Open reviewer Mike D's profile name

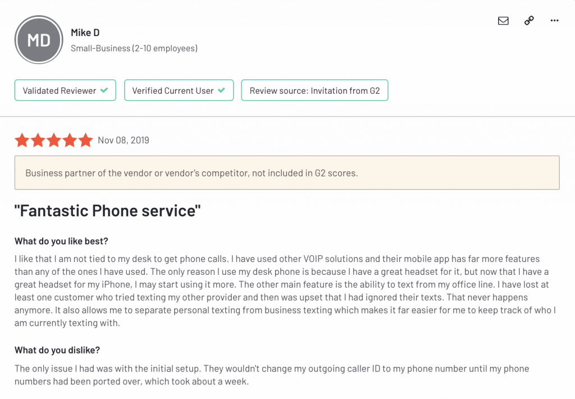point(85,33)
